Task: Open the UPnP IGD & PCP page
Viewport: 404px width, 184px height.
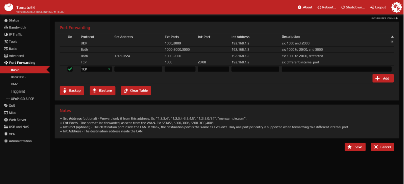Action: (22, 99)
